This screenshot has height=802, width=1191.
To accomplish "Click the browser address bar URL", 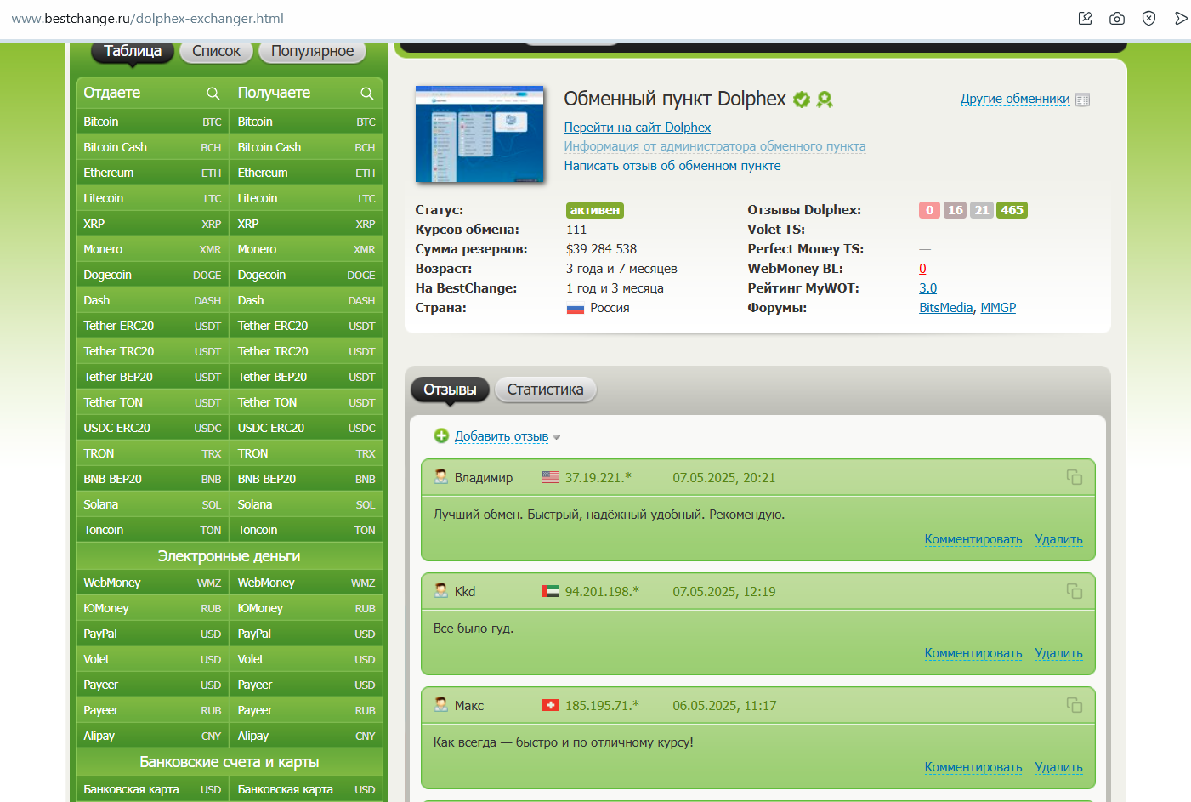I will click(148, 19).
